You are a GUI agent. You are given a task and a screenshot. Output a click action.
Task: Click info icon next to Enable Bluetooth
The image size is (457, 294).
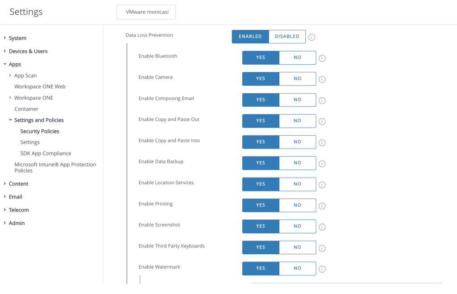pyautogui.click(x=322, y=58)
